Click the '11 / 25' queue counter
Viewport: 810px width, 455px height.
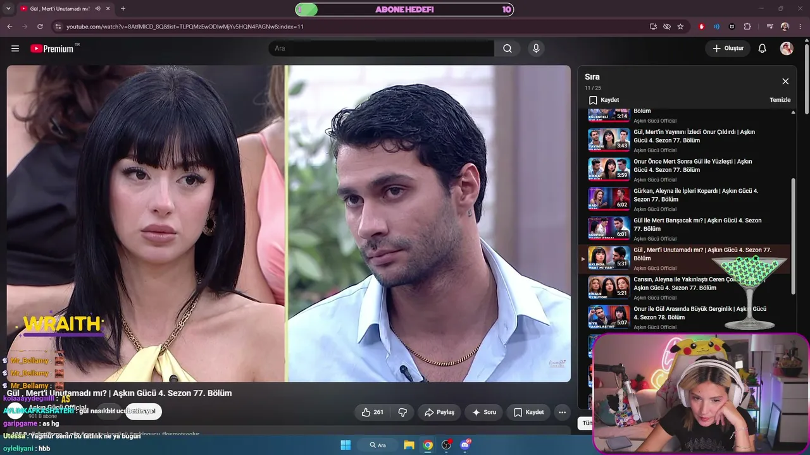[x=593, y=88]
